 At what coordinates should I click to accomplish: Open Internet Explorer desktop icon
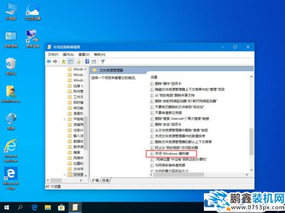[11, 151]
